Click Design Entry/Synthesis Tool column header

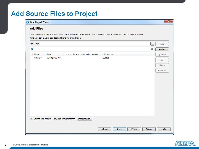(87, 54)
